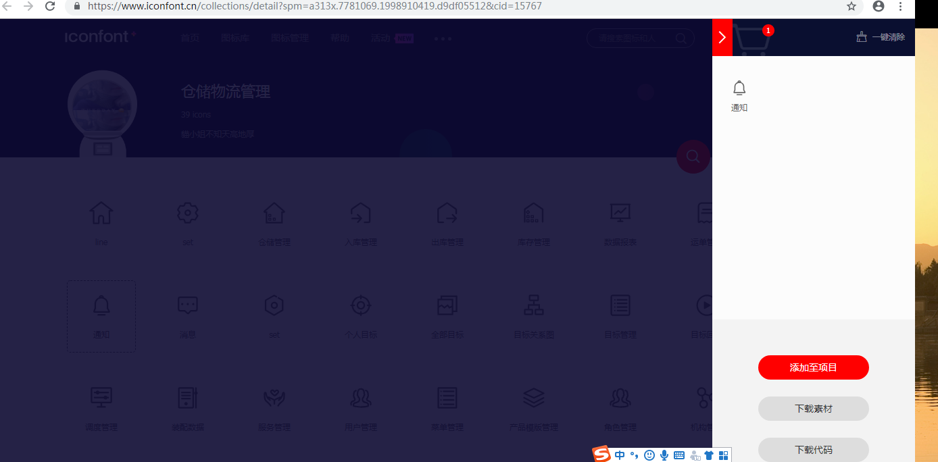Click the 个人目标 target icon
The height and width of the screenshot is (462, 938).
point(360,305)
